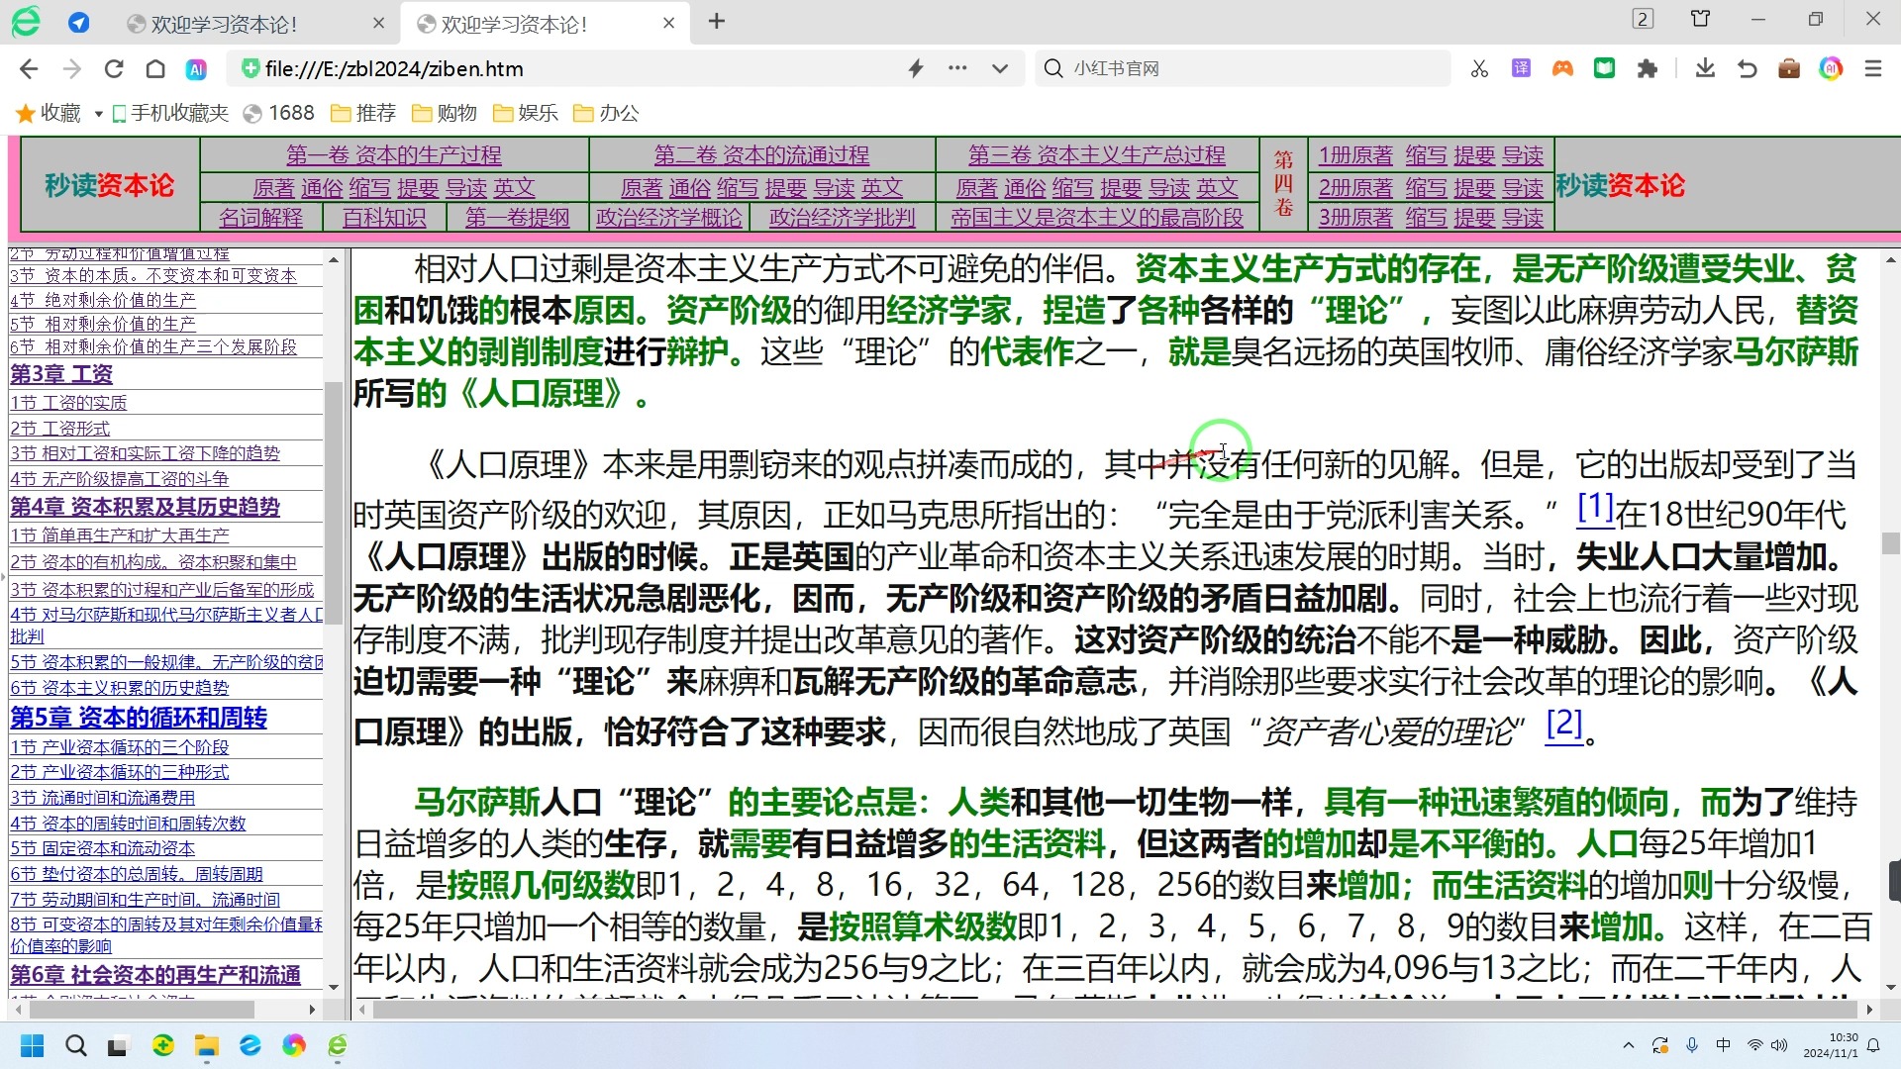
Task: Show hidden system tray icons
Action: (1629, 1045)
